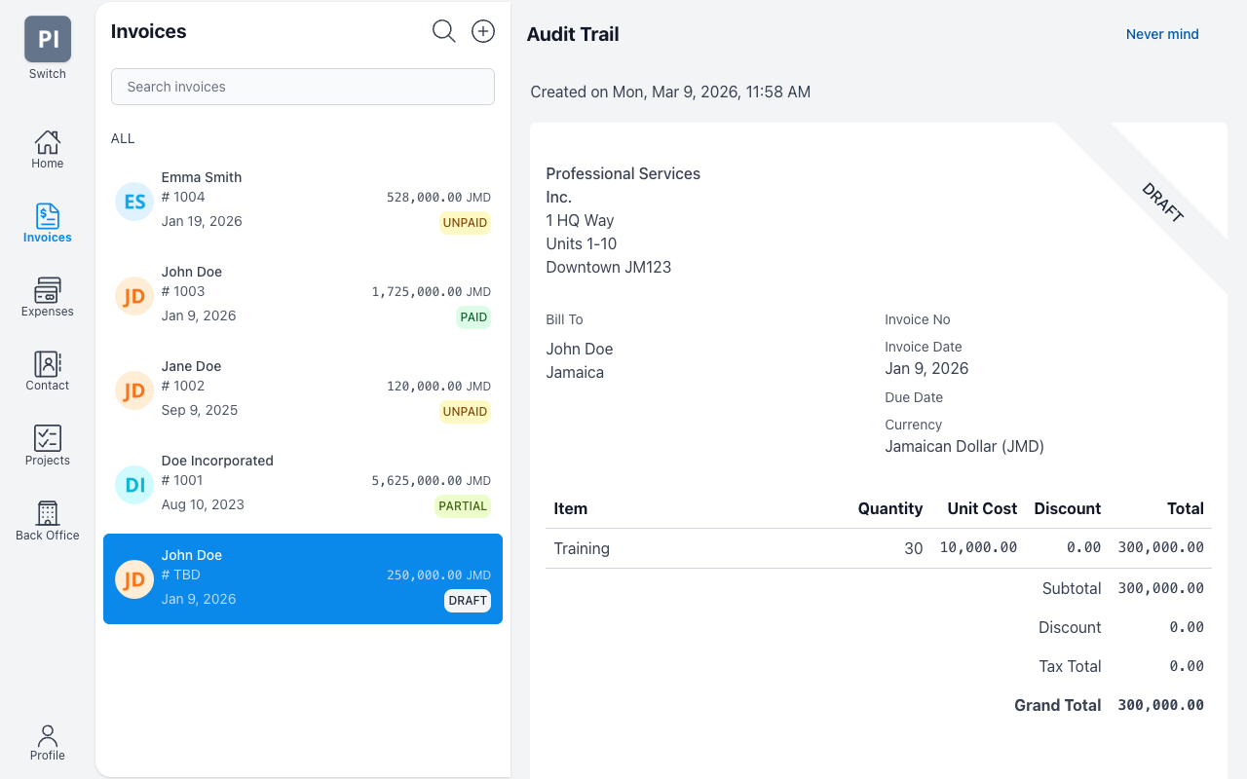Select Jane Doe's invoice #1002
Image resolution: width=1247 pixels, height=779 pixels.
(302, 388)
